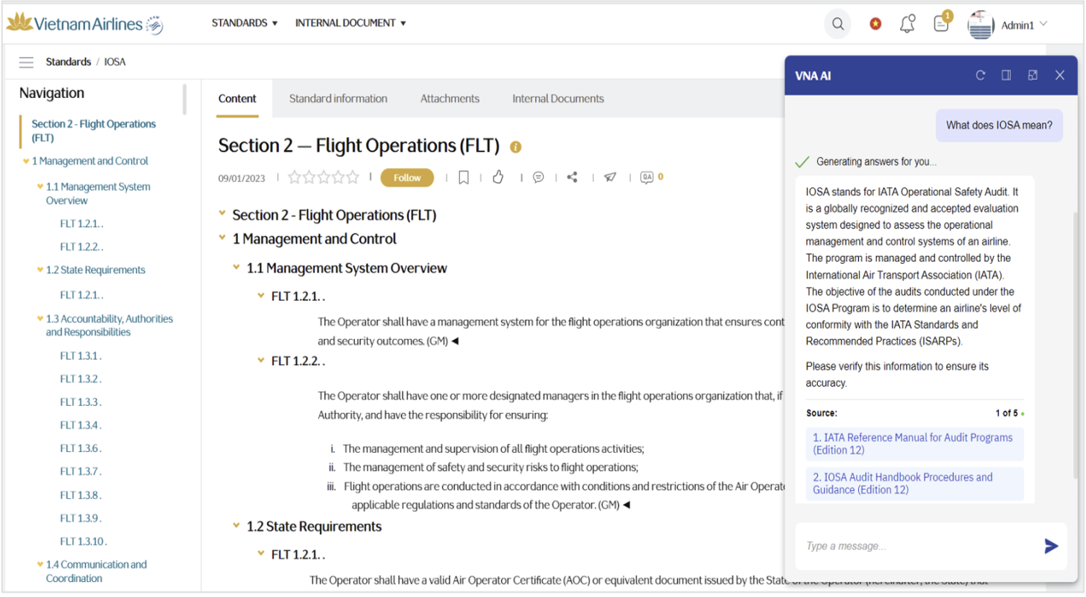Toggle the VNA AI side panel layout
Image resolution: width=1086 pixels, height=597 pixels.
[x=1006, y=76]
